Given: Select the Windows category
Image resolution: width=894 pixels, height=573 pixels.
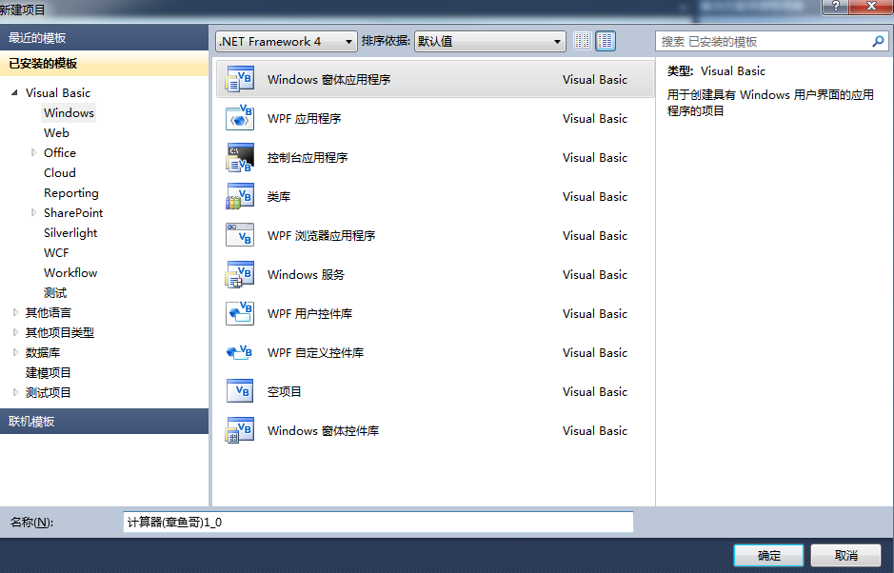Looking at the screenshot, I should pos(69,112).
